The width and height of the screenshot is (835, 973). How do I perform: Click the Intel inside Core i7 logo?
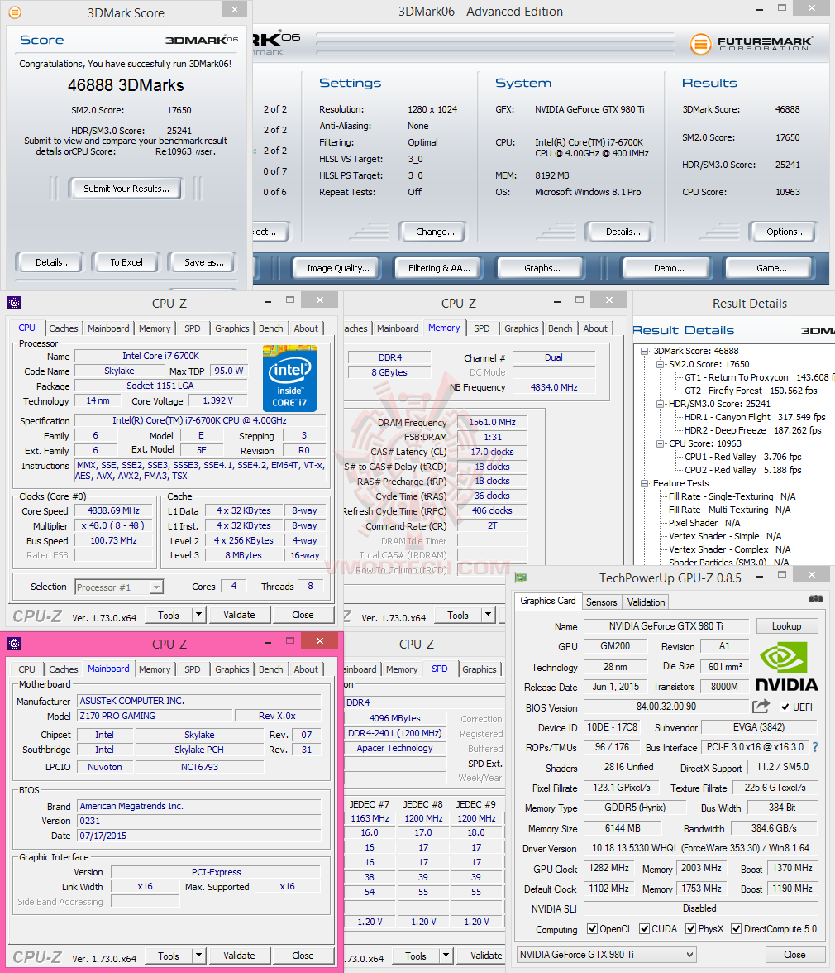point(289,379)
